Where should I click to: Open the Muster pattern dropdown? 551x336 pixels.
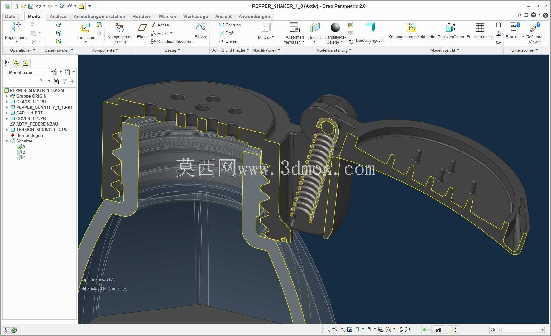266,37
